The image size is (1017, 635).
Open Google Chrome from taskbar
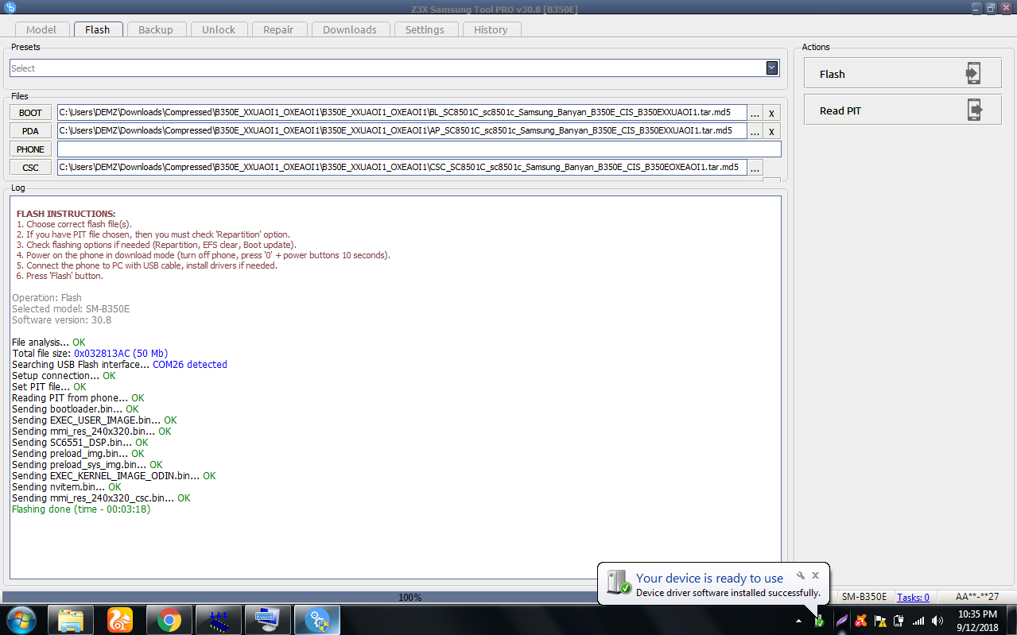pos(169,620)
